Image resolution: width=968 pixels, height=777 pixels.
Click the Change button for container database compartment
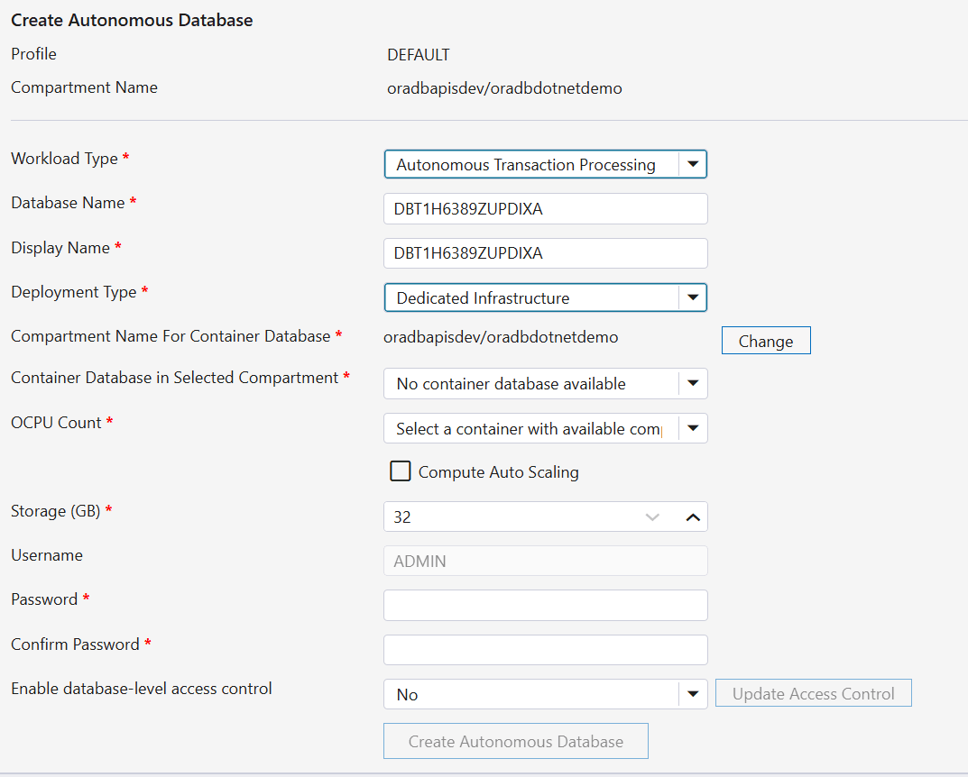[x=765, y=340]
